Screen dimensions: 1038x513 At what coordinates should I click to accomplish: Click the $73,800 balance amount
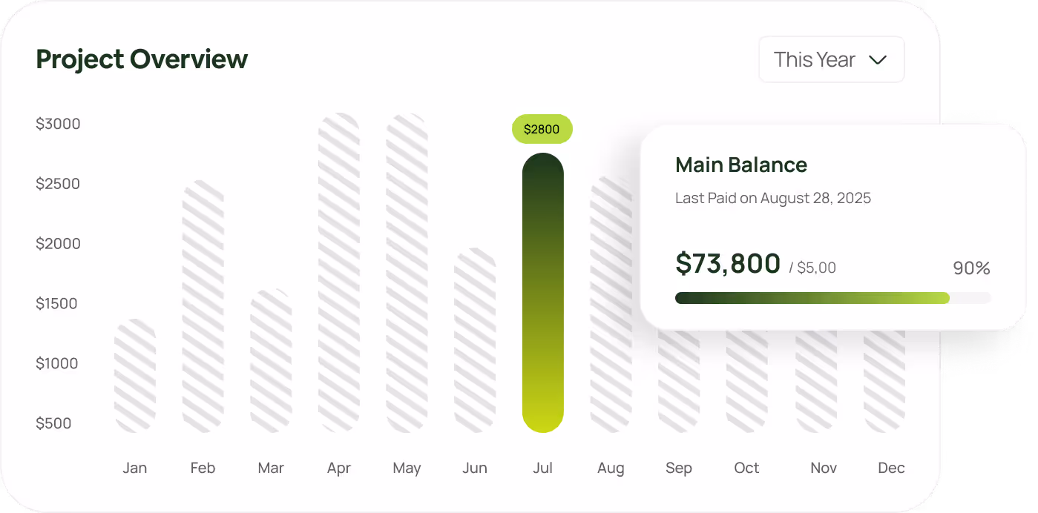[x=727, y=263]
